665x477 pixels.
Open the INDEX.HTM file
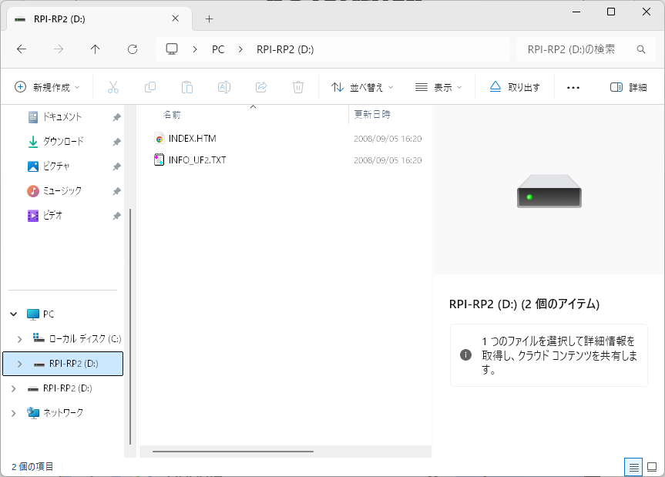click(192, 139)
